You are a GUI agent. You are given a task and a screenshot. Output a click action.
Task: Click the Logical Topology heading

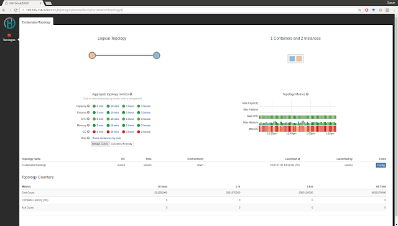pyautogui.click(x=112, y=38)
